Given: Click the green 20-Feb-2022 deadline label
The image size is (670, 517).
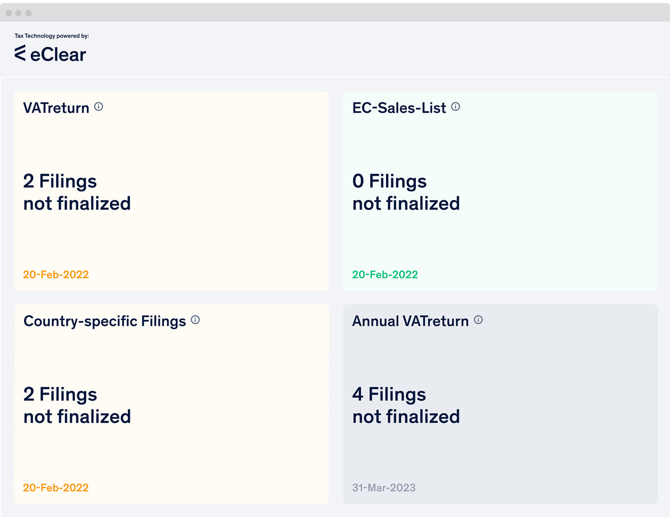Looking at the screenshot, I should point(385,274).
